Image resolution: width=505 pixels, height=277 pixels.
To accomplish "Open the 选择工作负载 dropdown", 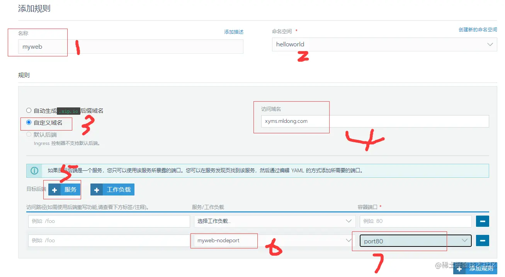I will pyautogui.click(x=275, y=221).
